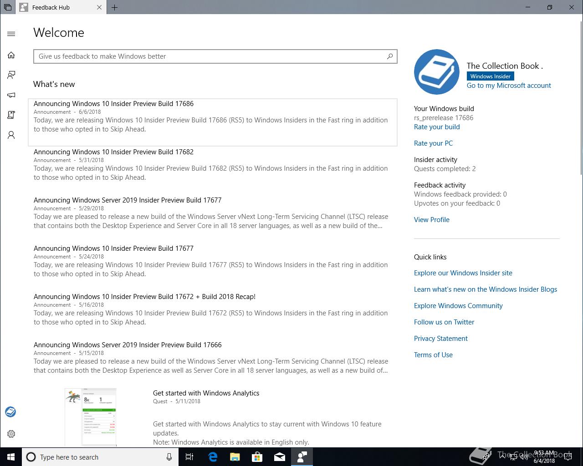
Task: Click the taskbar search box
Action: tap(100, 457)
